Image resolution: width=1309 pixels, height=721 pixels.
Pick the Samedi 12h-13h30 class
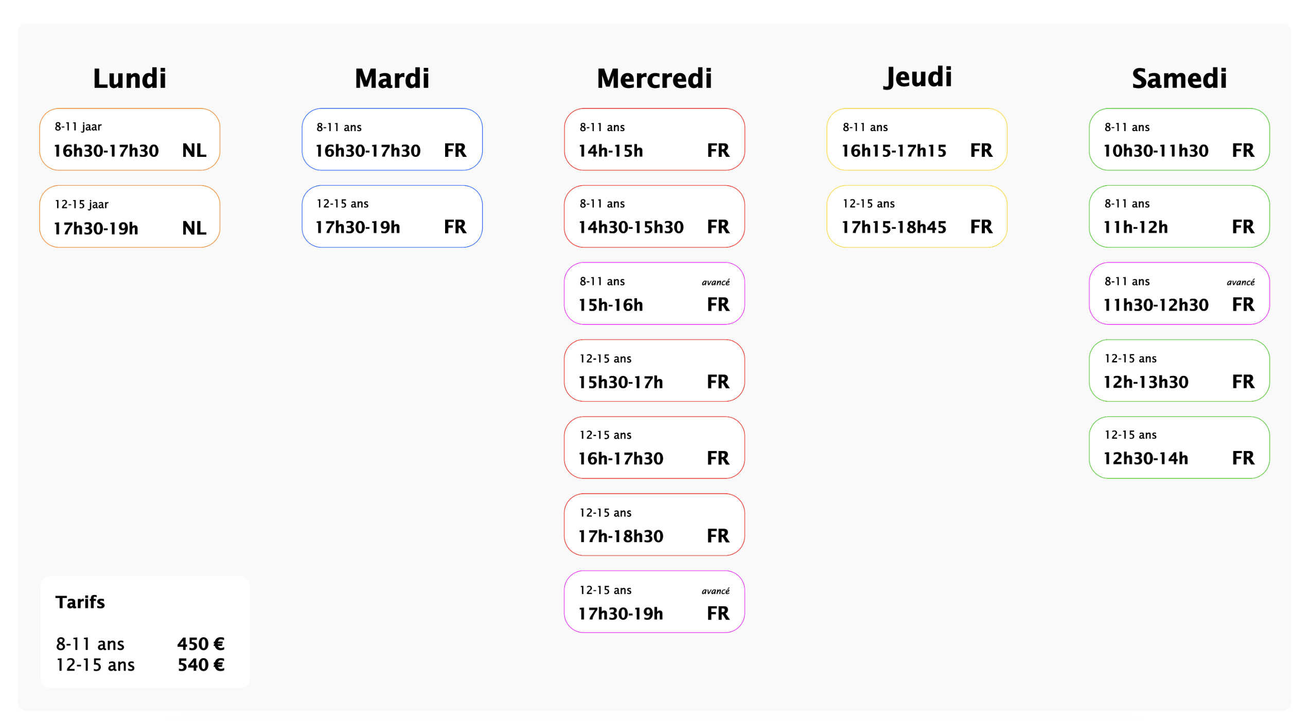point(1179,371)
